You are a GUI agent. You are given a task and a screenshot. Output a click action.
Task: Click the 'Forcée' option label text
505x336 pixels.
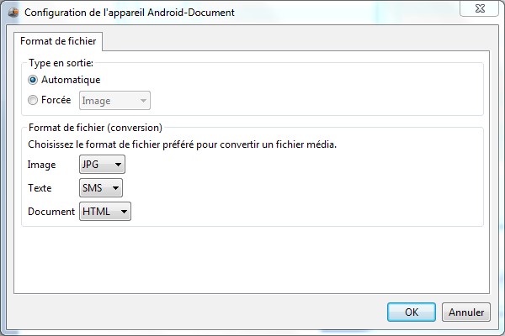click(x=56, y=100)
